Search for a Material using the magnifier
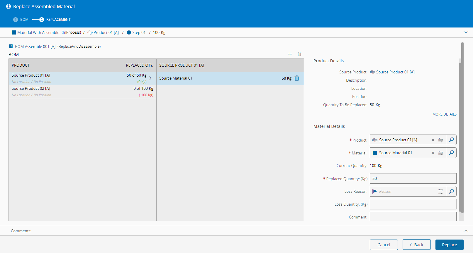The width and height of the screenshot is (473, 253). pyautogui.click(x=451, y=153)
